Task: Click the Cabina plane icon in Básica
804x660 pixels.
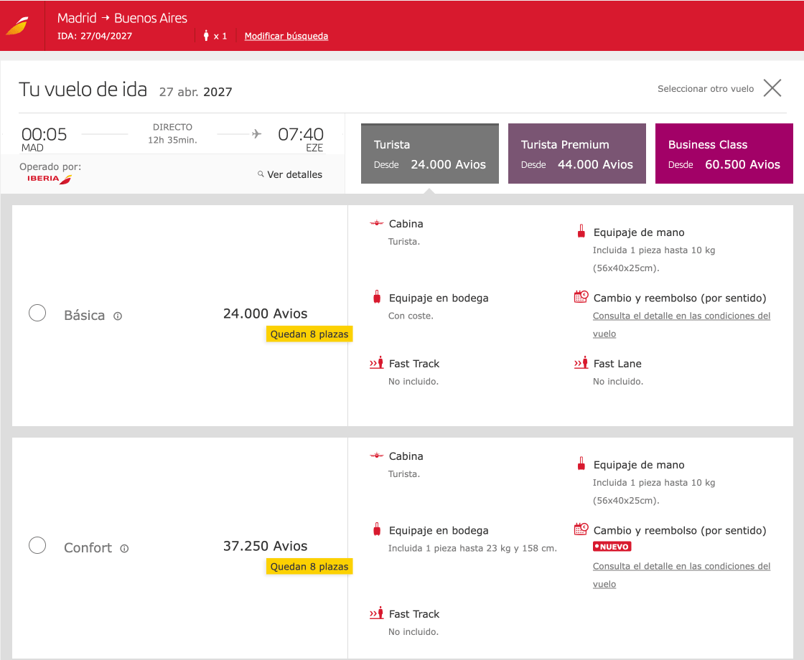Action: (376, 223)
